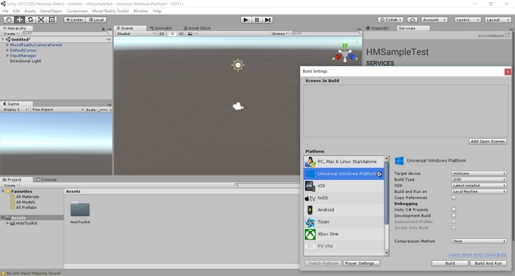Toggle Center pivot mode
Viewport: 515px width, 276px height.
tap(74, 20)
